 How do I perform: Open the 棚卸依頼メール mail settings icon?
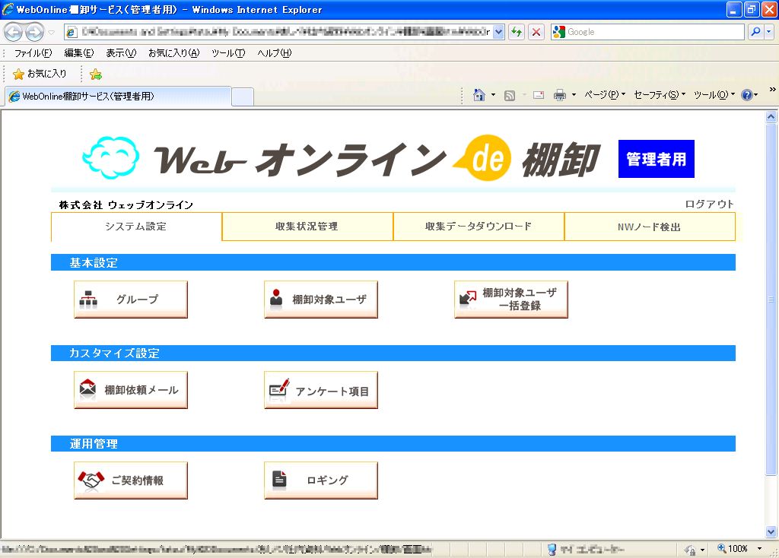[x=130, y=389]
